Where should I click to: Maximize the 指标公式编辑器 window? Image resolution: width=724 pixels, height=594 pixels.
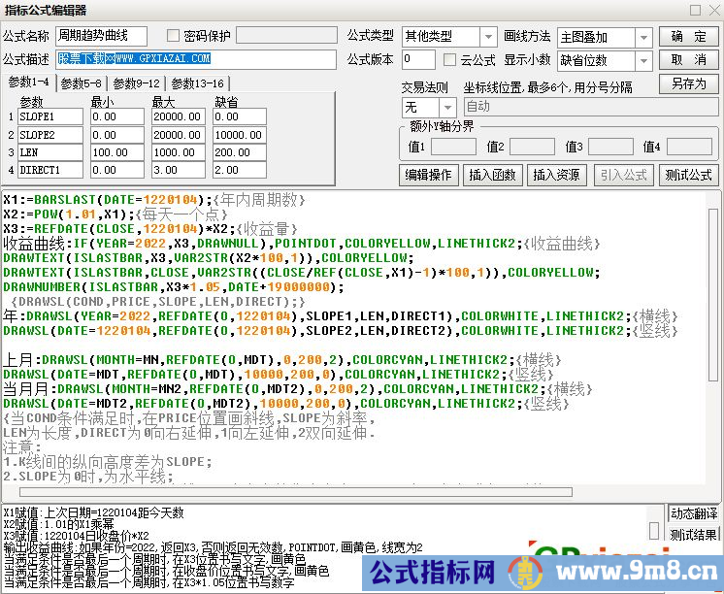tap(696, 10)
